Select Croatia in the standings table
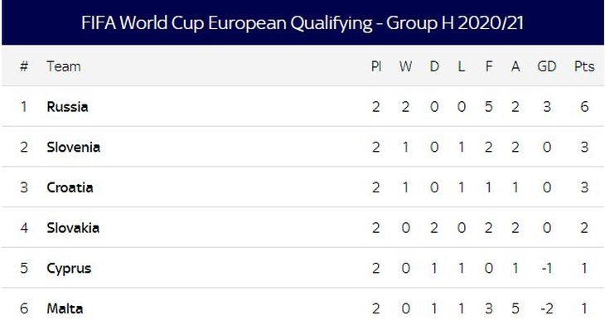 point(70,187)
